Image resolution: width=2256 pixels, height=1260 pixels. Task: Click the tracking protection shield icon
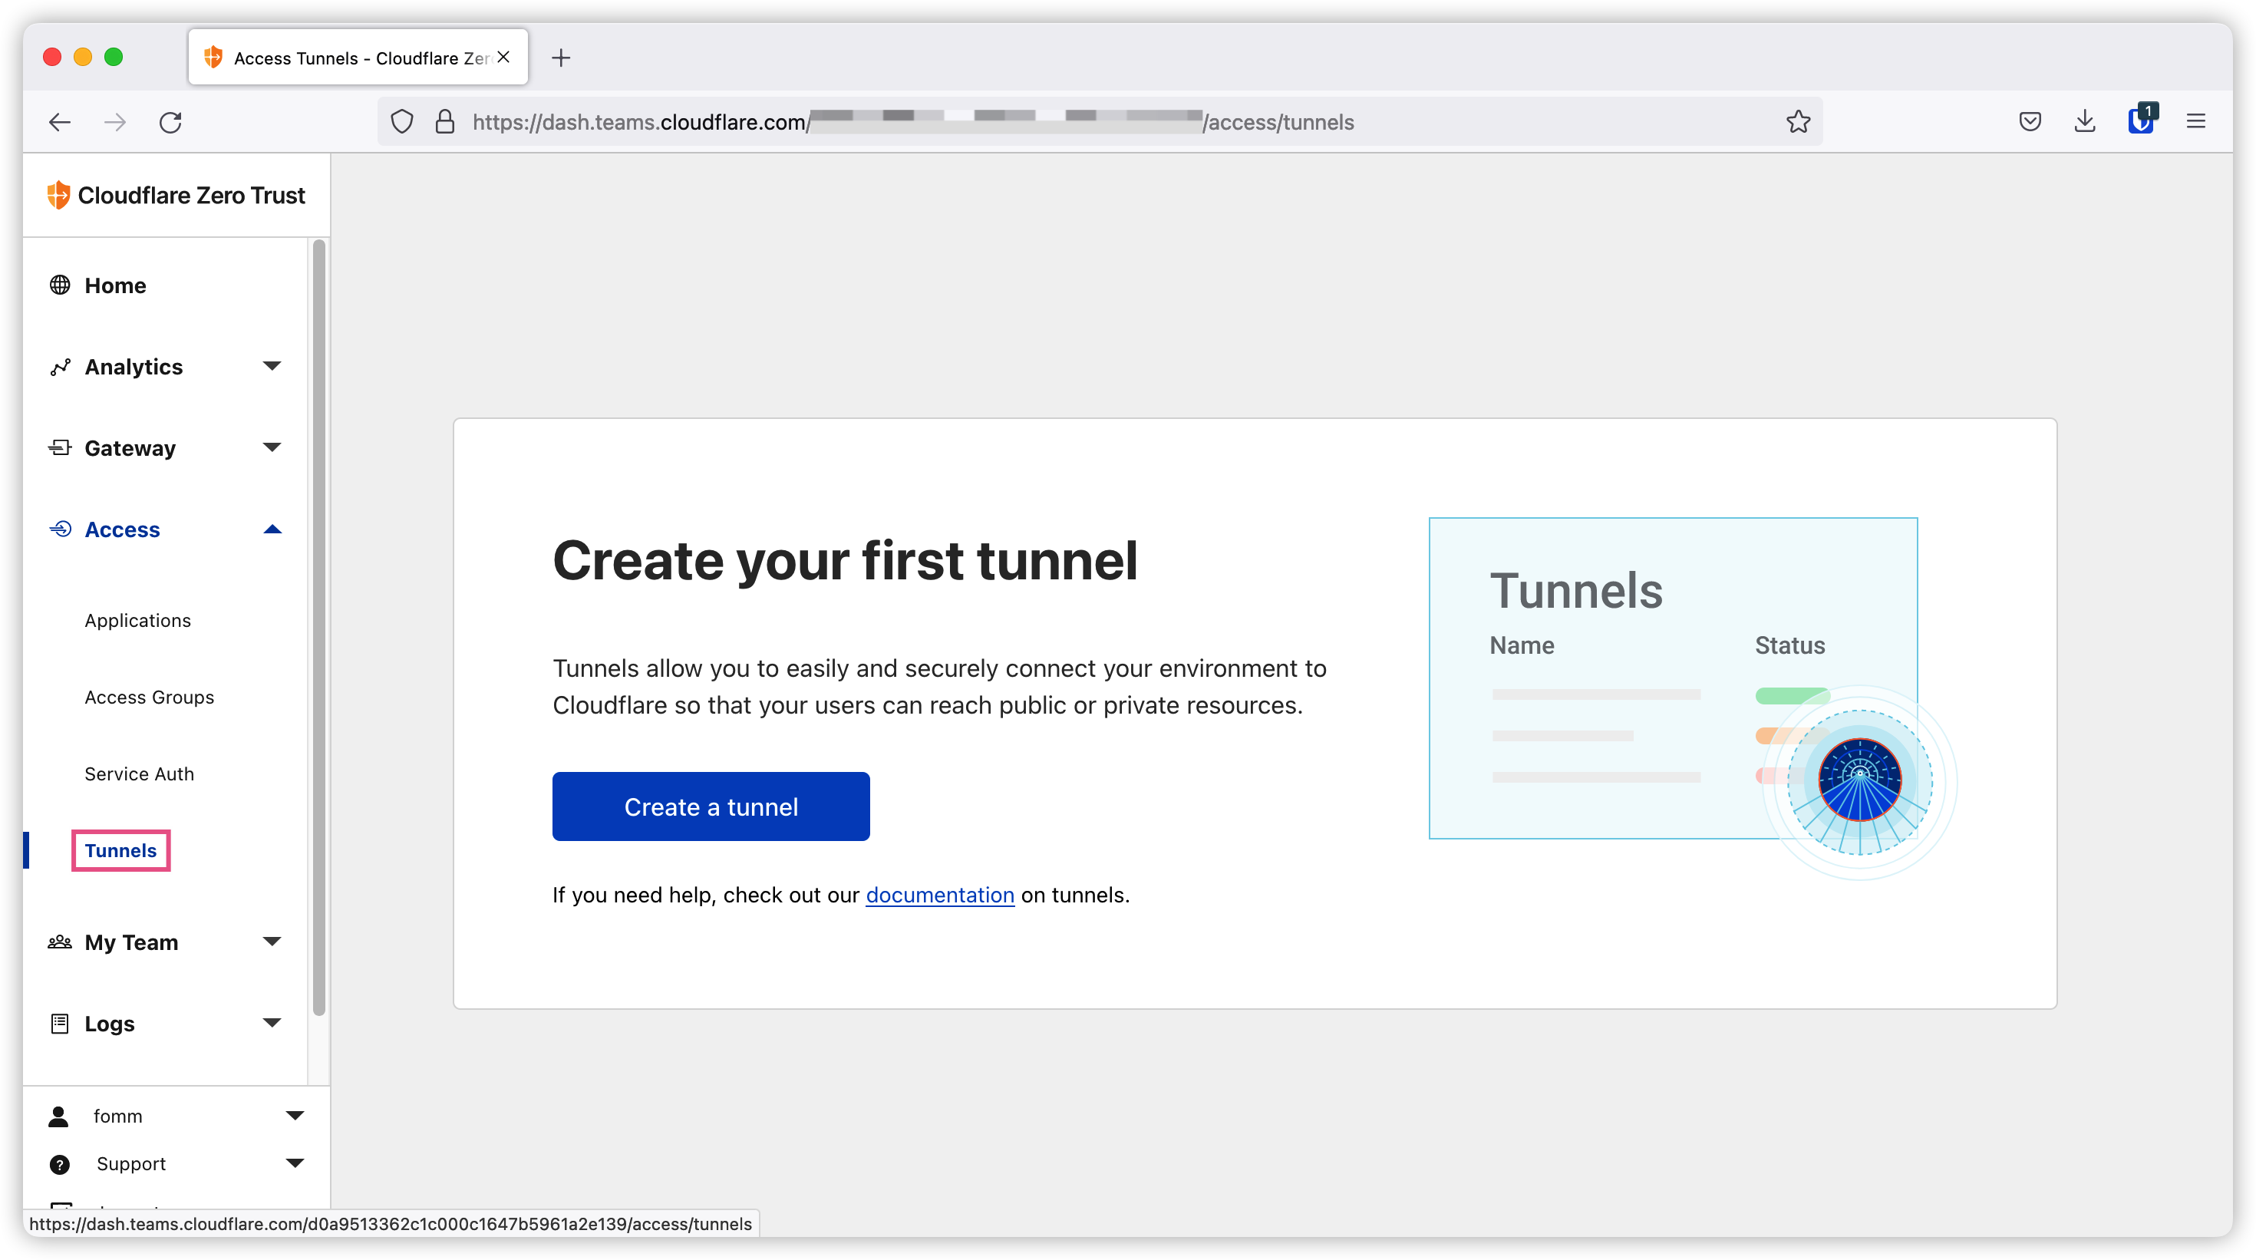coord(402,122)
